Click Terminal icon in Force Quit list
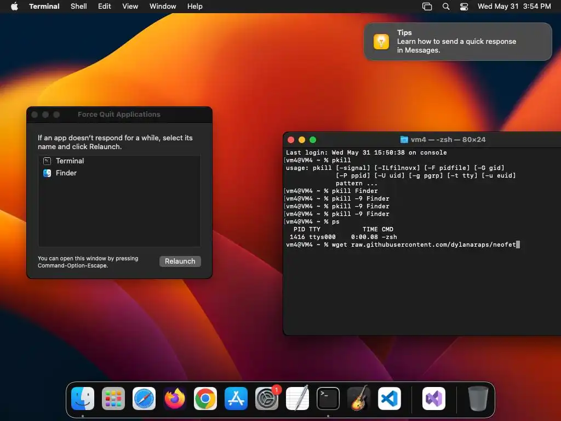 [47, 161]
